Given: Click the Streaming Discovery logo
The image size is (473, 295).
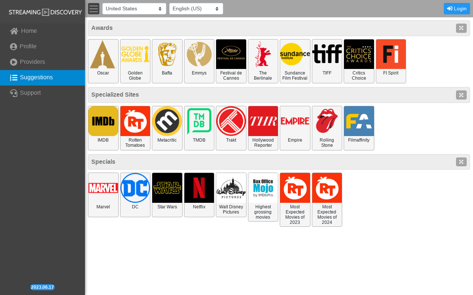Looking at the screenshot, I should 45,12.
